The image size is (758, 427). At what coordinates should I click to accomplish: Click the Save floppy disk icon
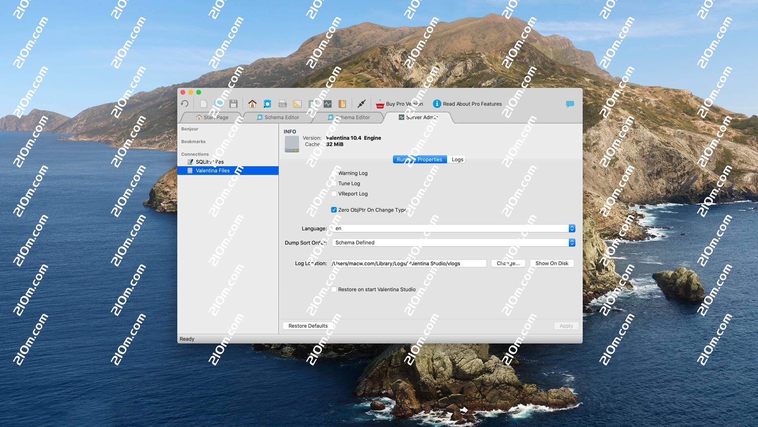233,104
